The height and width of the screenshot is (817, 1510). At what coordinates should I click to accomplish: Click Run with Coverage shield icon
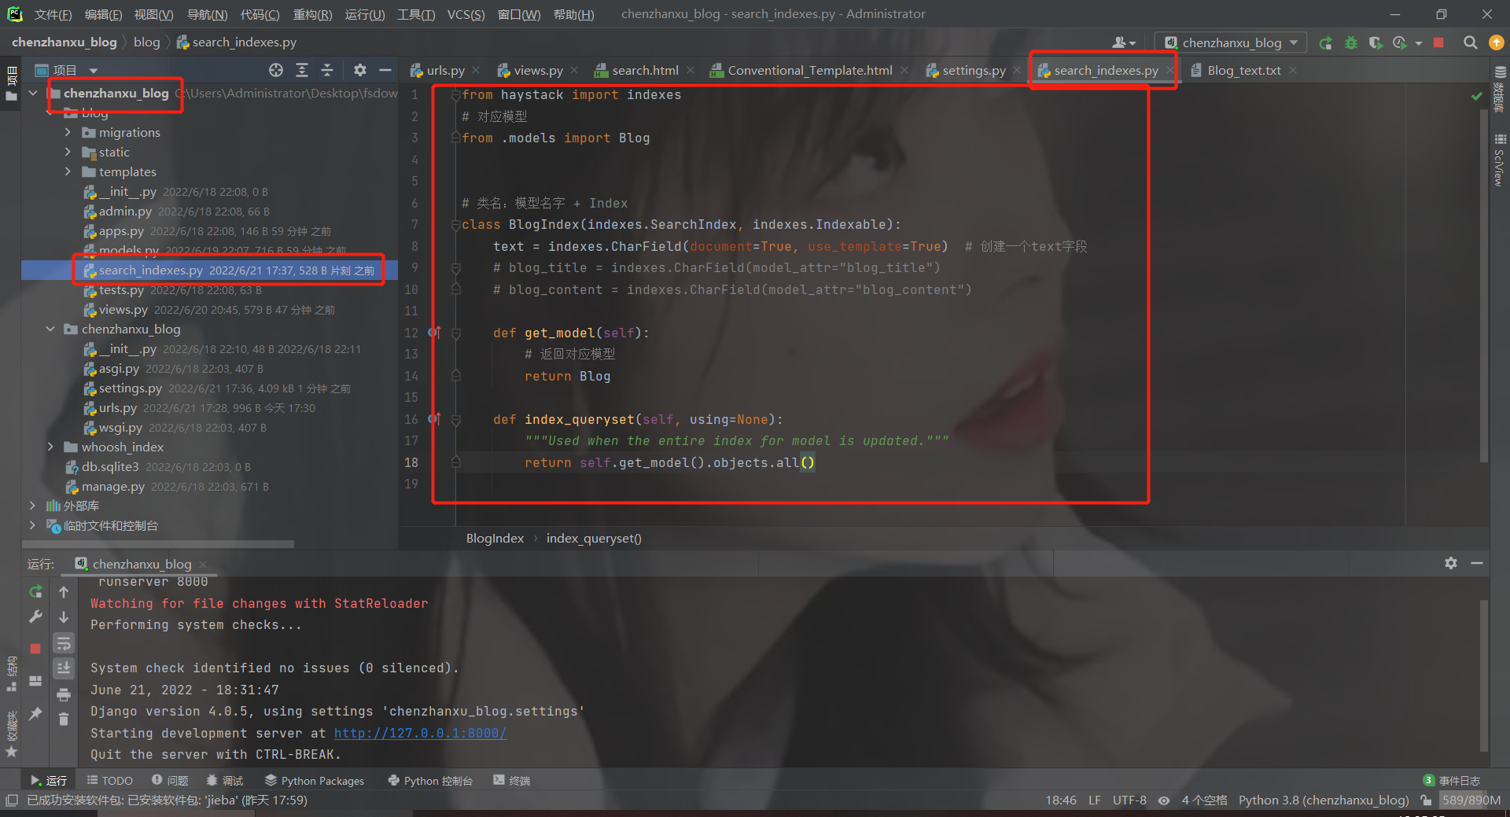coord(1375,43)
